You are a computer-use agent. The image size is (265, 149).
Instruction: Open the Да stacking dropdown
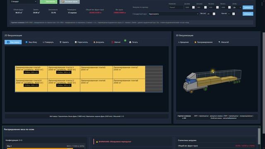tap(237, 7)
